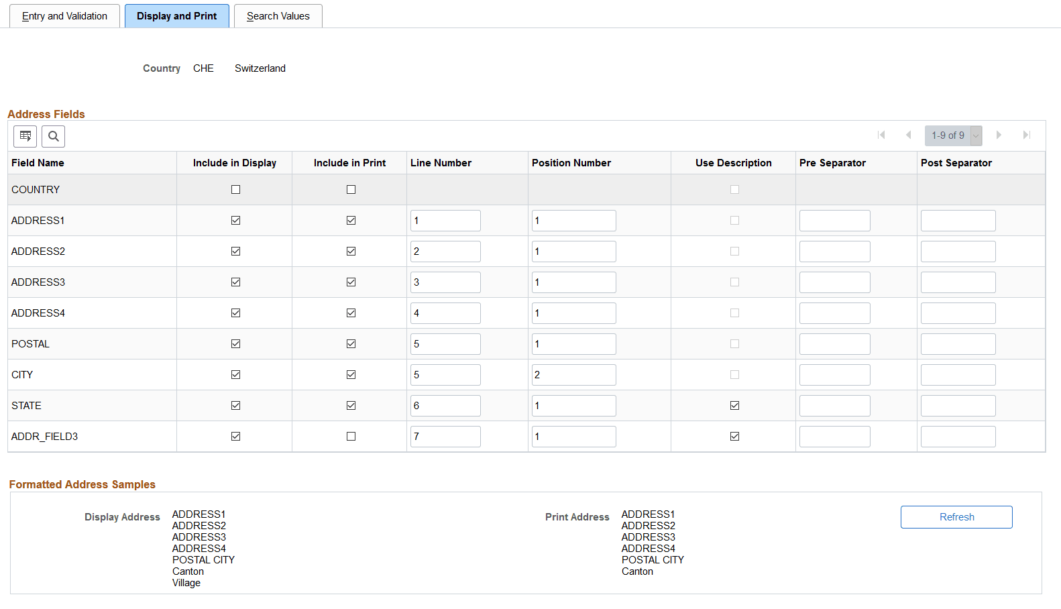The width and height of the screenshot is (1061, 609).
Task: Click the Formatted Address Samples heading
Action: point(82,484)
